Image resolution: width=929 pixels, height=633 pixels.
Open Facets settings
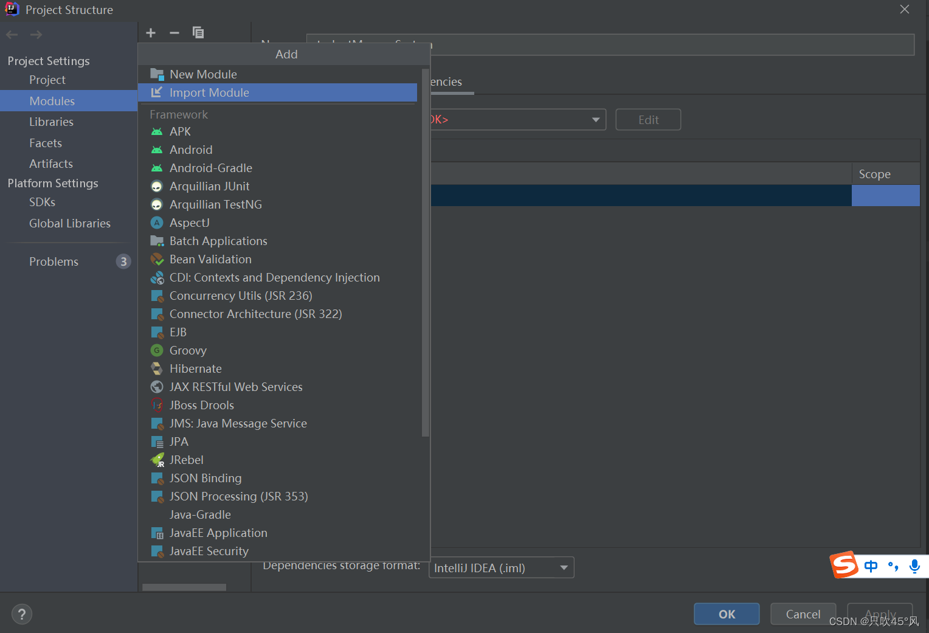(69, 143)
